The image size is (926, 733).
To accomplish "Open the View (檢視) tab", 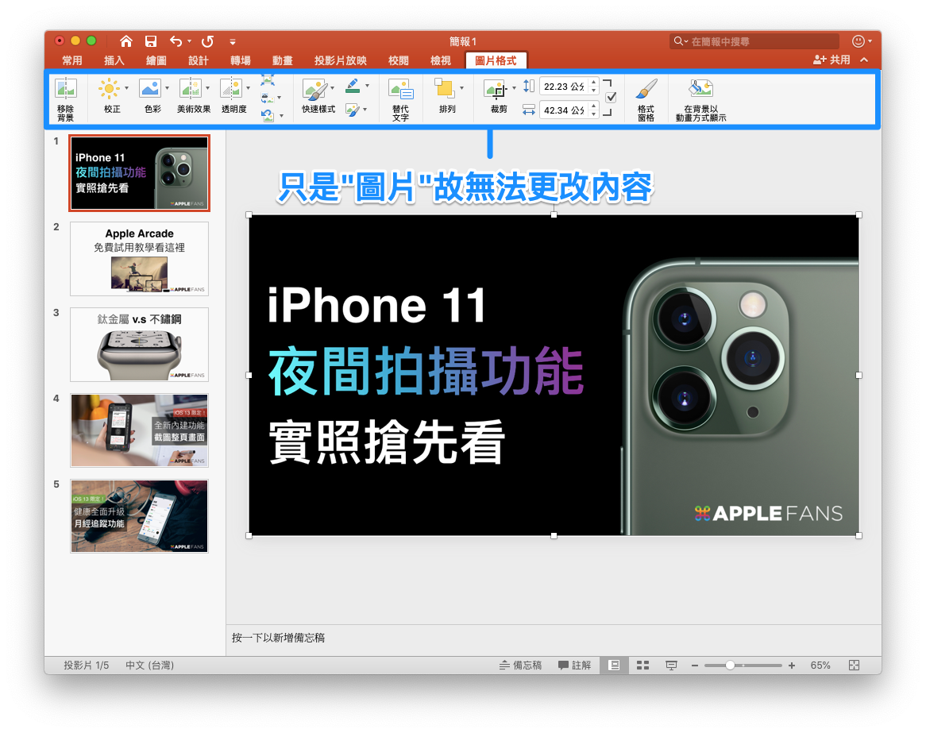I will [441, 60].
